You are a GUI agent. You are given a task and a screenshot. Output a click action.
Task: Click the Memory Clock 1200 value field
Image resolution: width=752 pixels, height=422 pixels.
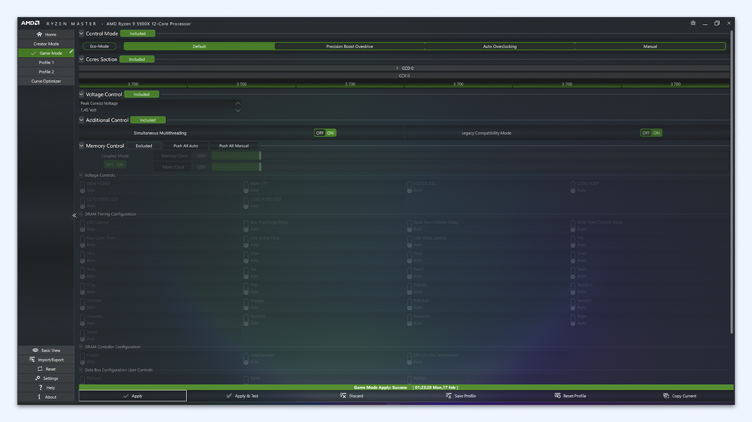pyautogui.click(x=201, y=156)
